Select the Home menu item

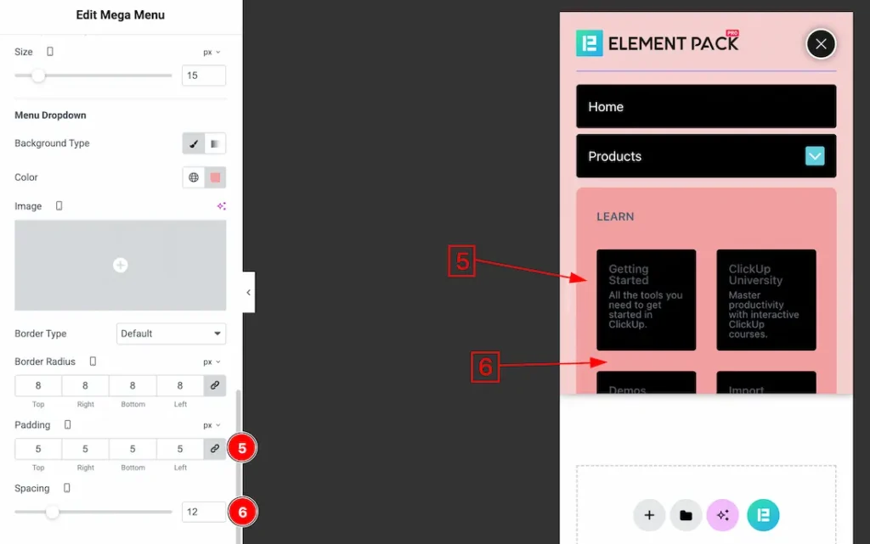click(706, 105)
